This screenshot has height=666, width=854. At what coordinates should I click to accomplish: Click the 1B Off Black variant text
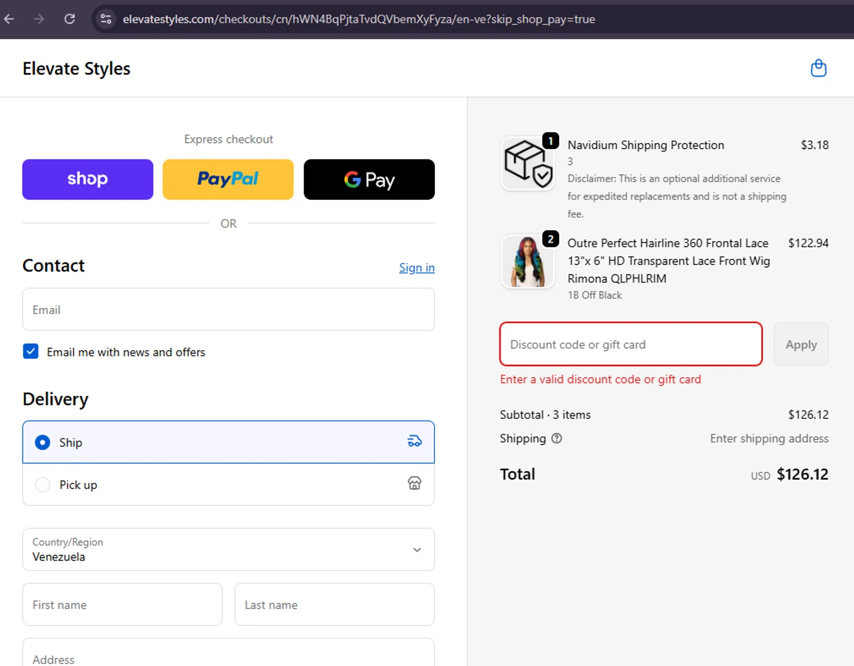tap(594, 295)
